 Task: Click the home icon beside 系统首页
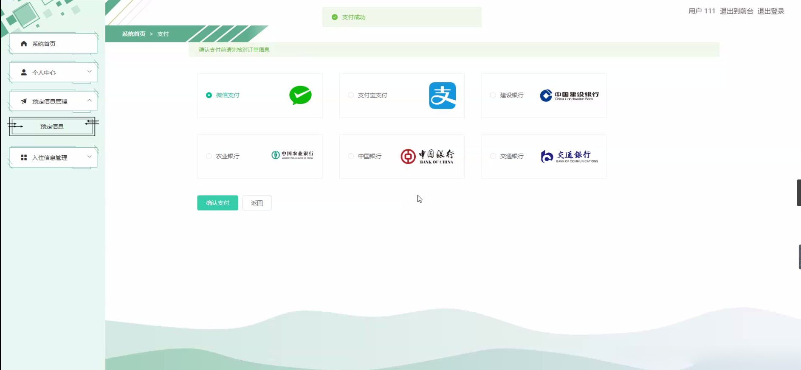[24, 44]
